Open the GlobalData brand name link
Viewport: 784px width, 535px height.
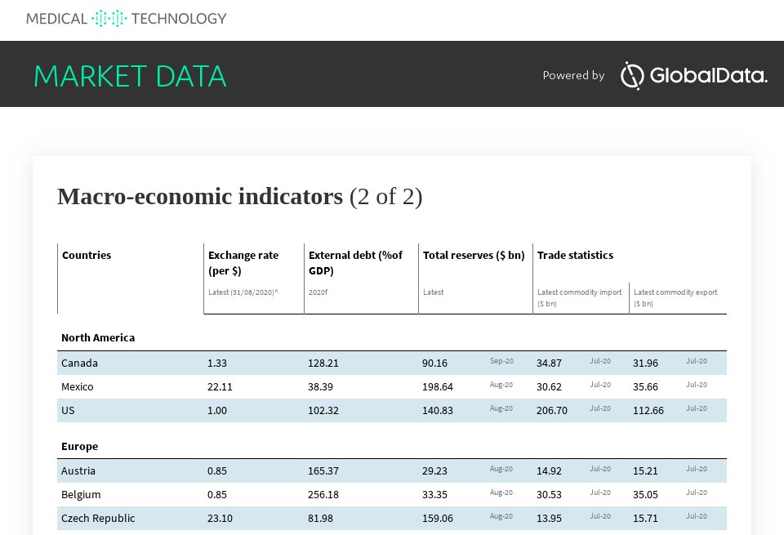(x=706, y=75)
